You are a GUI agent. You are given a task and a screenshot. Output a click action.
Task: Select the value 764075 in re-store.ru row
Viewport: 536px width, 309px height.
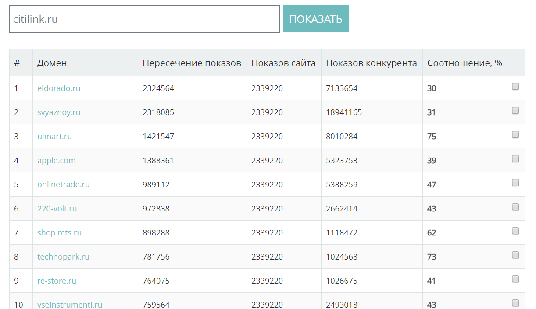pyautogui.click(x=156, y=281)
